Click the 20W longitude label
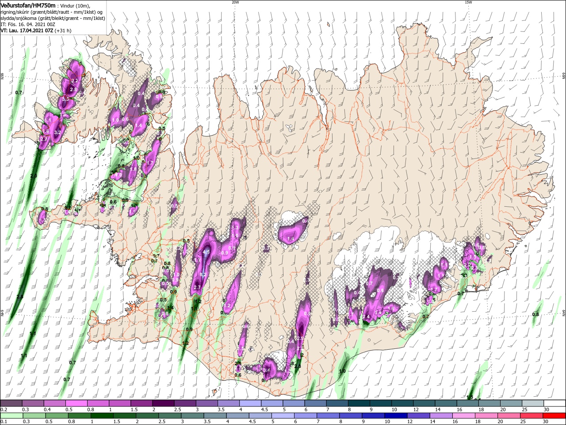 click(x=235, y=2)
